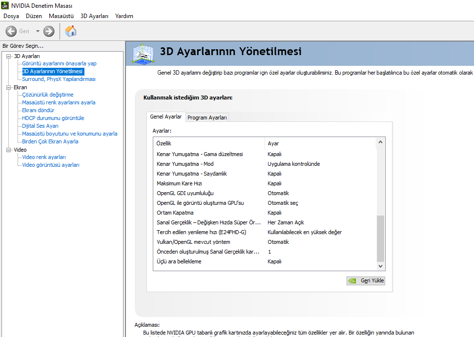
Task: Open Video renk ayarları page
Action: tap(44, 157)
